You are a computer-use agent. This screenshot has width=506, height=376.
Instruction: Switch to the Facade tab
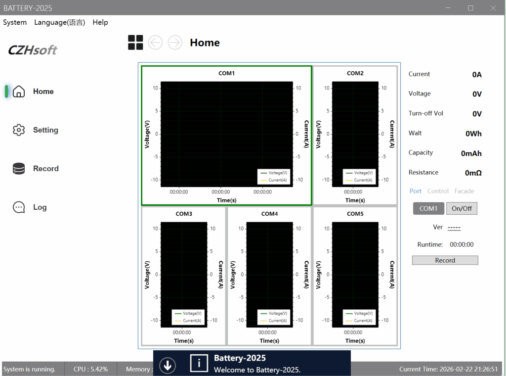point(464,191)
